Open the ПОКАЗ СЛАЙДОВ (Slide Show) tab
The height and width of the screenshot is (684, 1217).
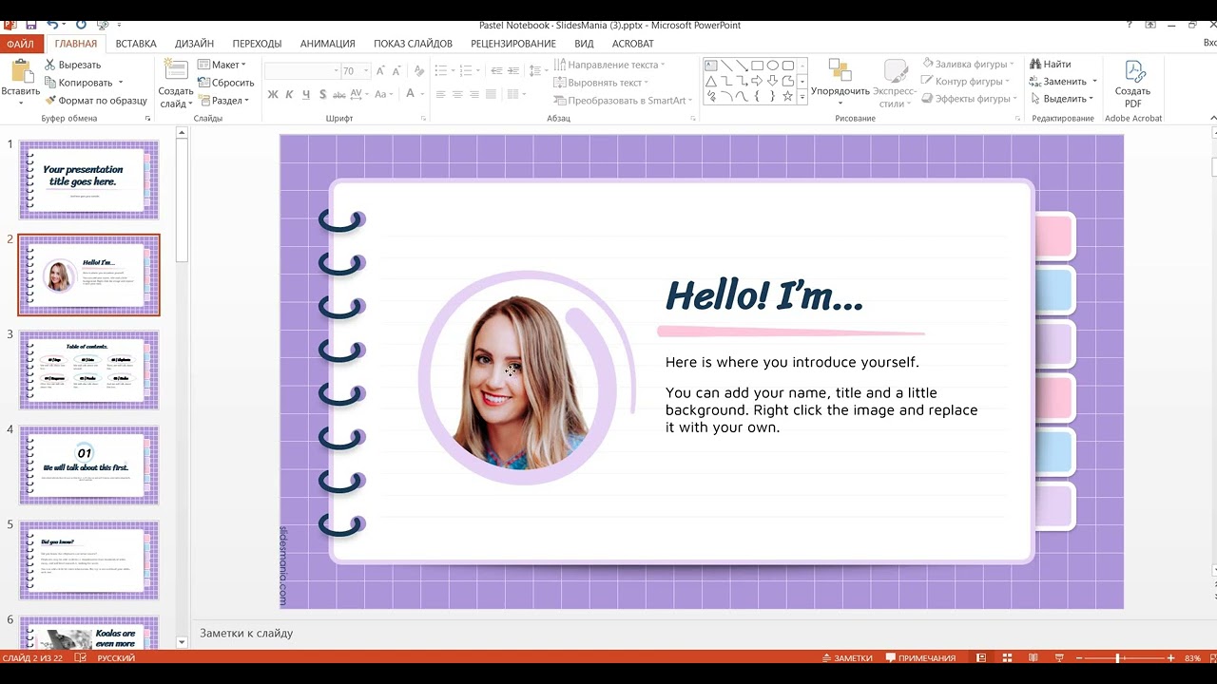(x=413, y=44)
